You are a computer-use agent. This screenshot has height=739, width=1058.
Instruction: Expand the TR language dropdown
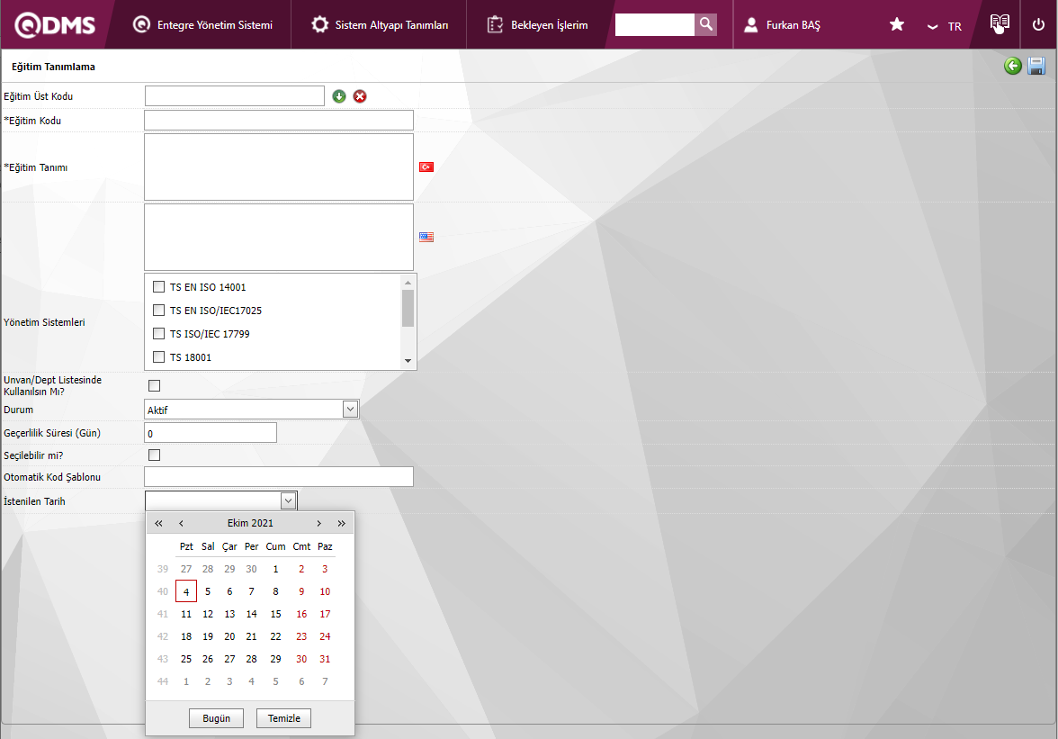point(945,26)
